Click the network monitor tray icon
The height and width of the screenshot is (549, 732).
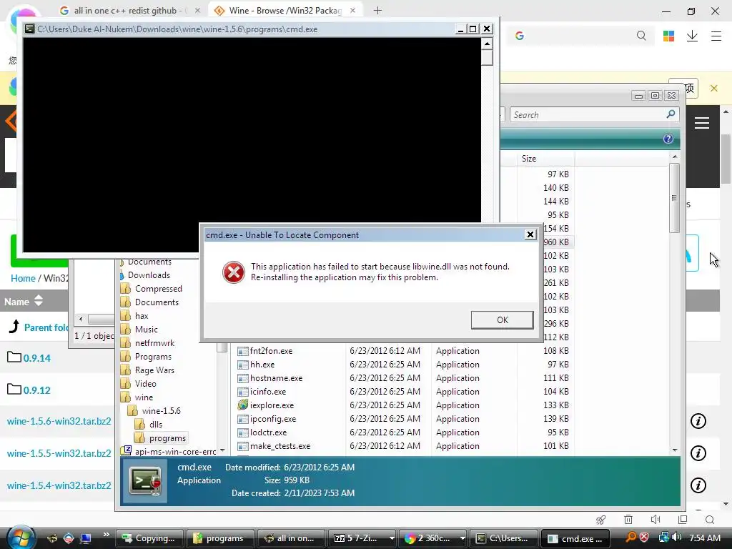click(x=663, y=538)
